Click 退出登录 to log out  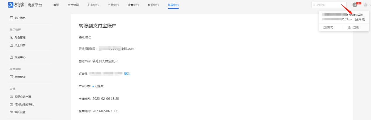[353, 27]
